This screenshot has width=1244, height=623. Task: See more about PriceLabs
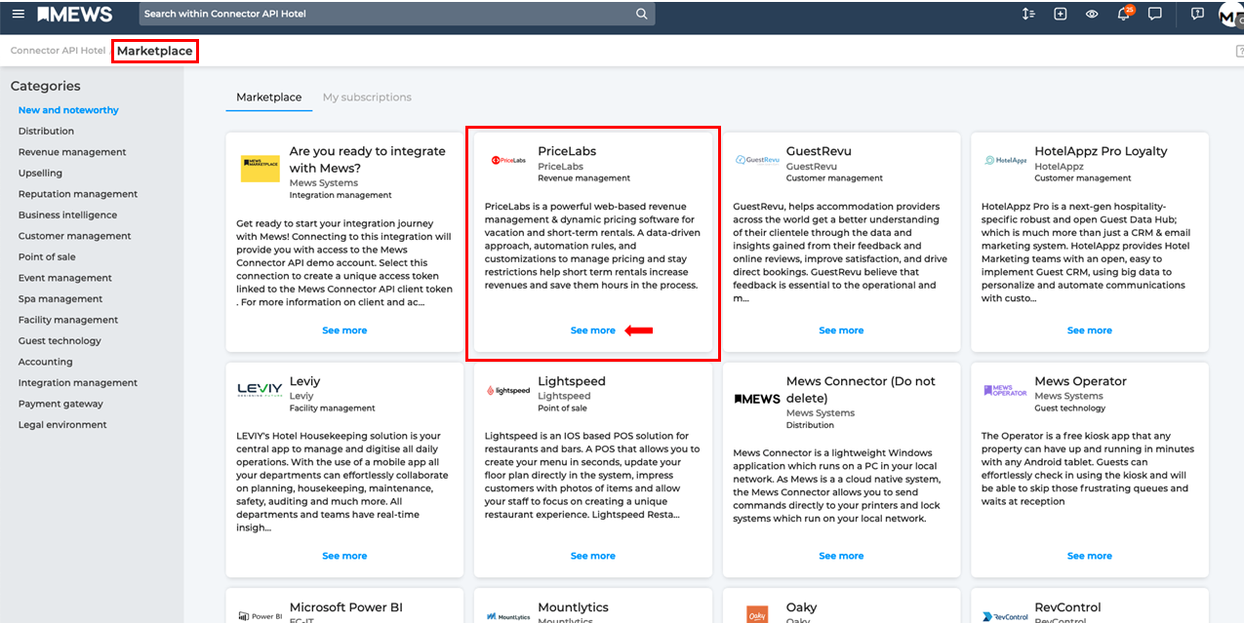(x=593, y=331)
